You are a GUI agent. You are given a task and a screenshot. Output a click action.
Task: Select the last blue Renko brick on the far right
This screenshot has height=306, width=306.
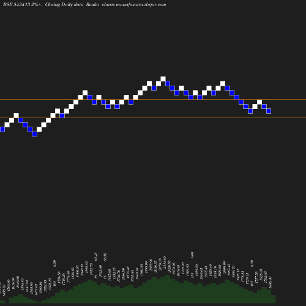pos(269,111)
